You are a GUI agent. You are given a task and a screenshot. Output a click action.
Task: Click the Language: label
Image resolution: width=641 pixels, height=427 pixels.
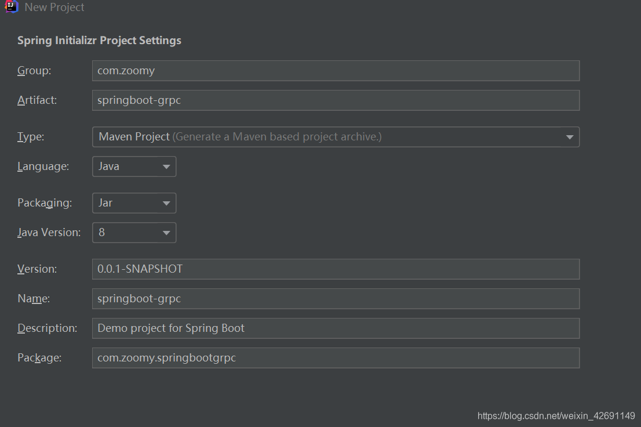(x=43, y=167)
